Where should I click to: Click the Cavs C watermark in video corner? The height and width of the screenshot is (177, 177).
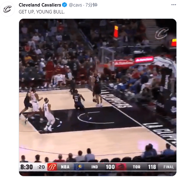click(x=162, y=33)
